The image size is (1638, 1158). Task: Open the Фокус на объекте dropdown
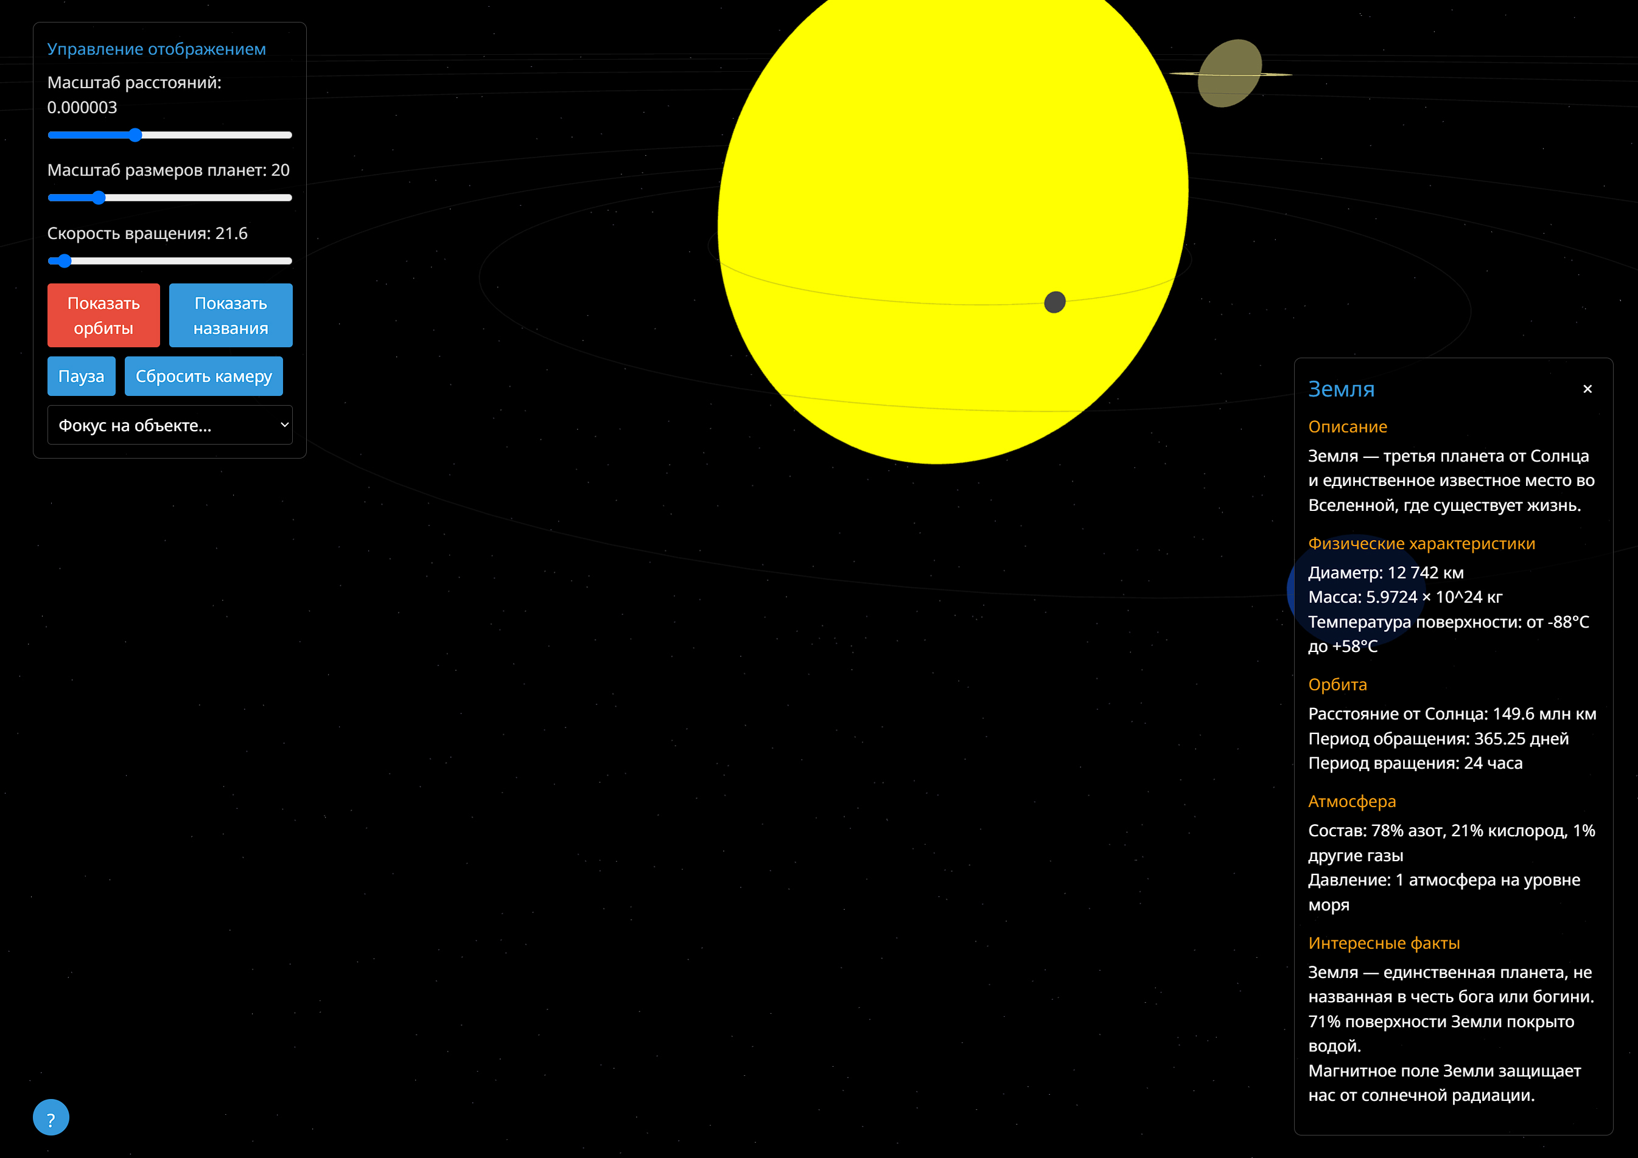tap(170, 425)
